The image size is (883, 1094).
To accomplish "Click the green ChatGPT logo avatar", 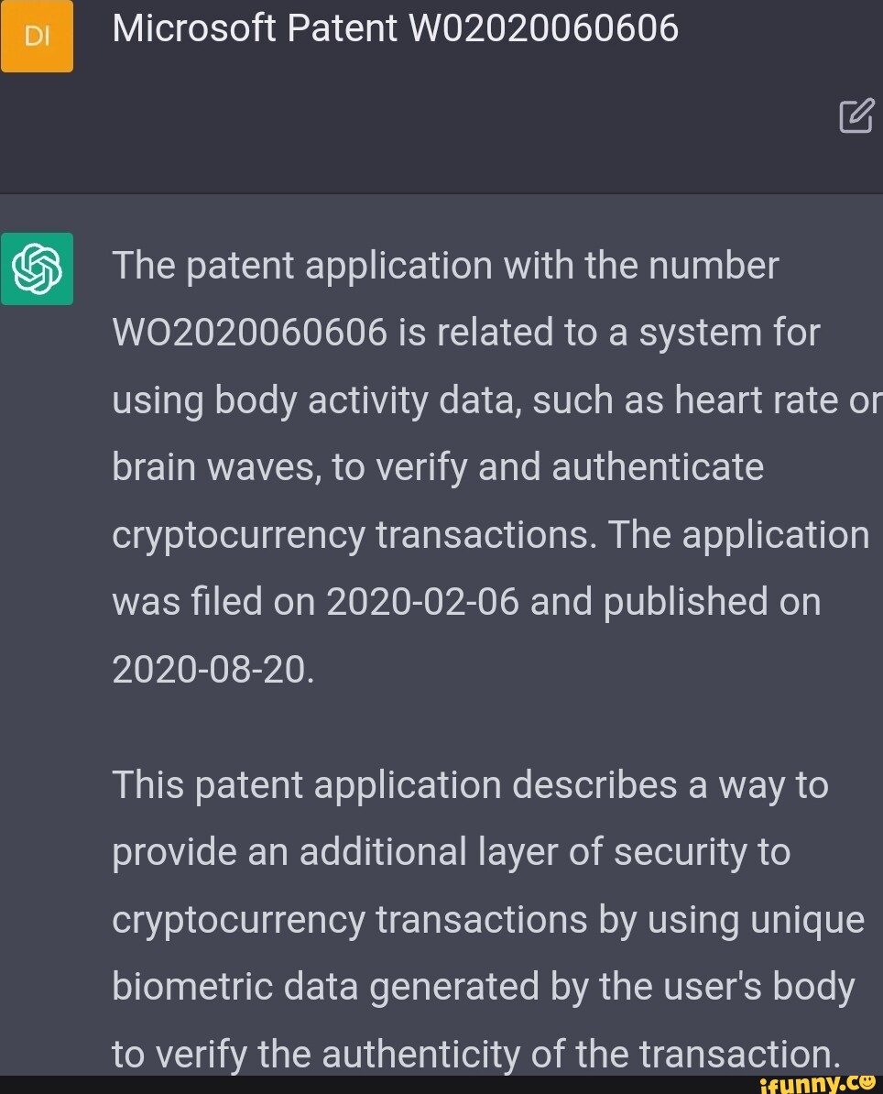I will [38, 268].
